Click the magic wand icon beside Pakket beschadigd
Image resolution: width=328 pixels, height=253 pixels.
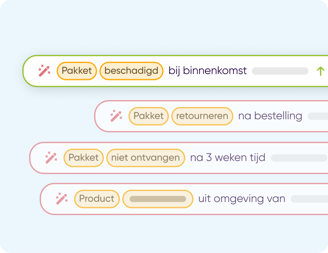[44, 71]
